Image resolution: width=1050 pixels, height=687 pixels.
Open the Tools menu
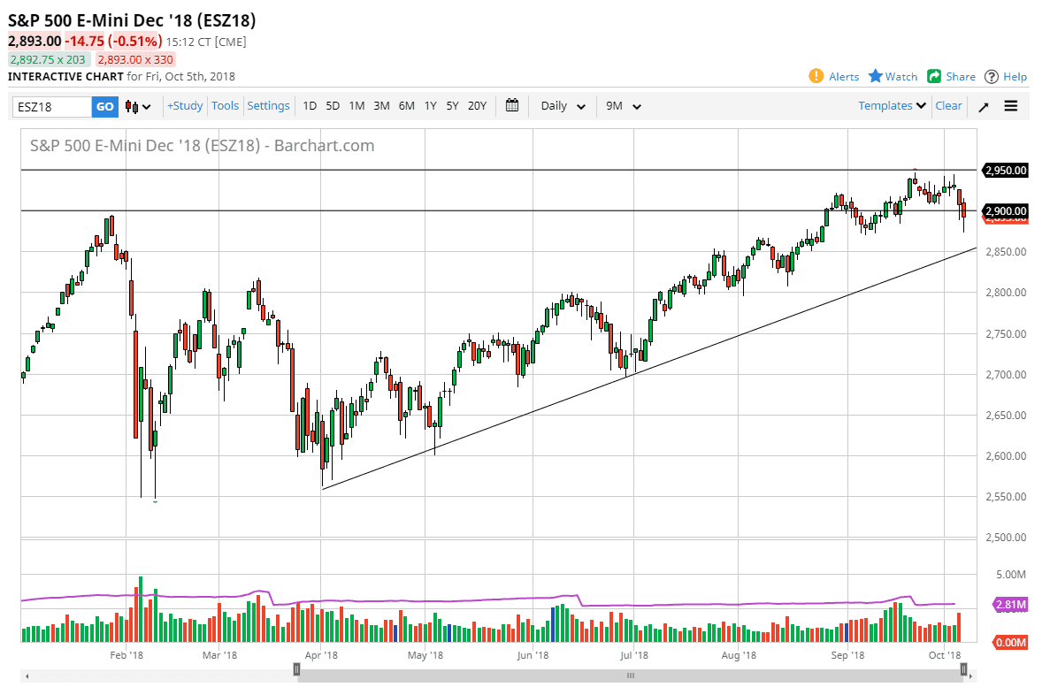226,105
